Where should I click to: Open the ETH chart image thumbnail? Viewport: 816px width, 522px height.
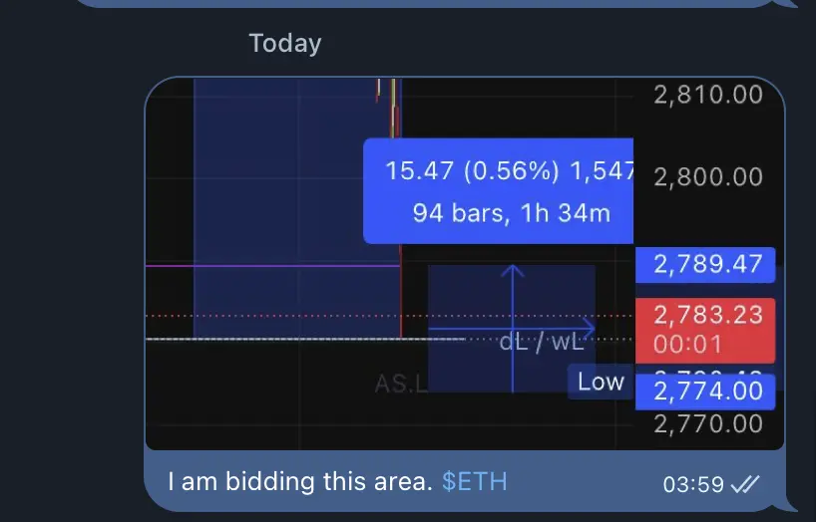465,264
